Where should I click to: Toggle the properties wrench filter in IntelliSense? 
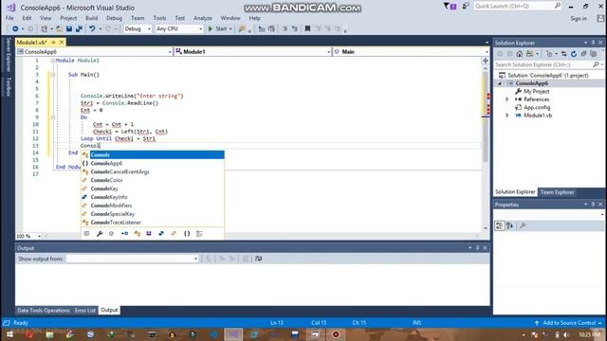[100, 234]
